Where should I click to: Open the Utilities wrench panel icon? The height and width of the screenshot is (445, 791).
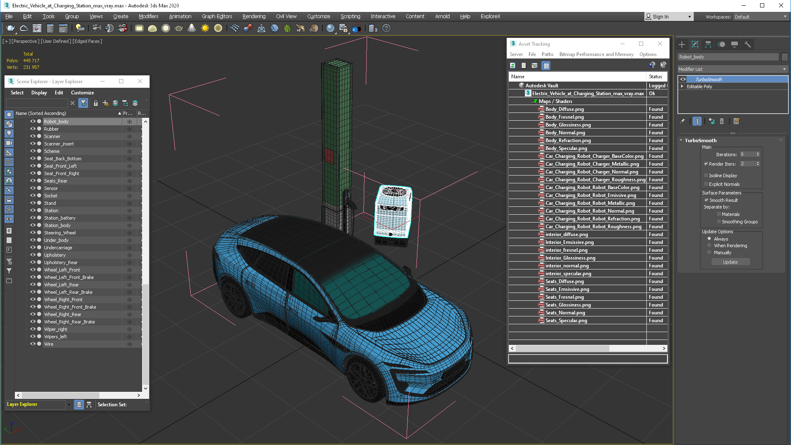(748, 44)
